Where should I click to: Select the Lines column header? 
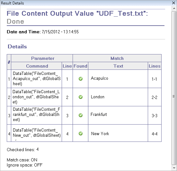click(155, 66)
